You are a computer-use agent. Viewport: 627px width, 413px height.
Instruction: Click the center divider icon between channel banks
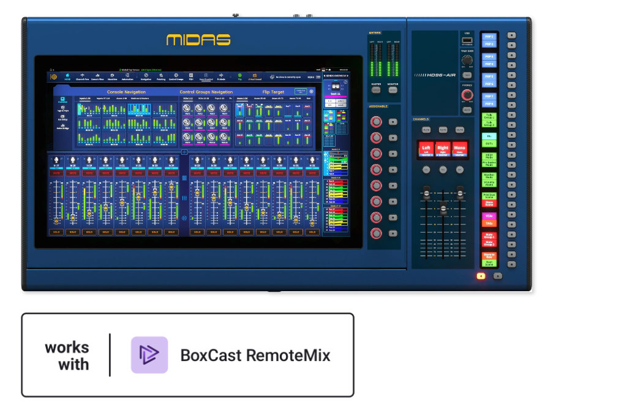pyautogui.click(x=184, y=152)
